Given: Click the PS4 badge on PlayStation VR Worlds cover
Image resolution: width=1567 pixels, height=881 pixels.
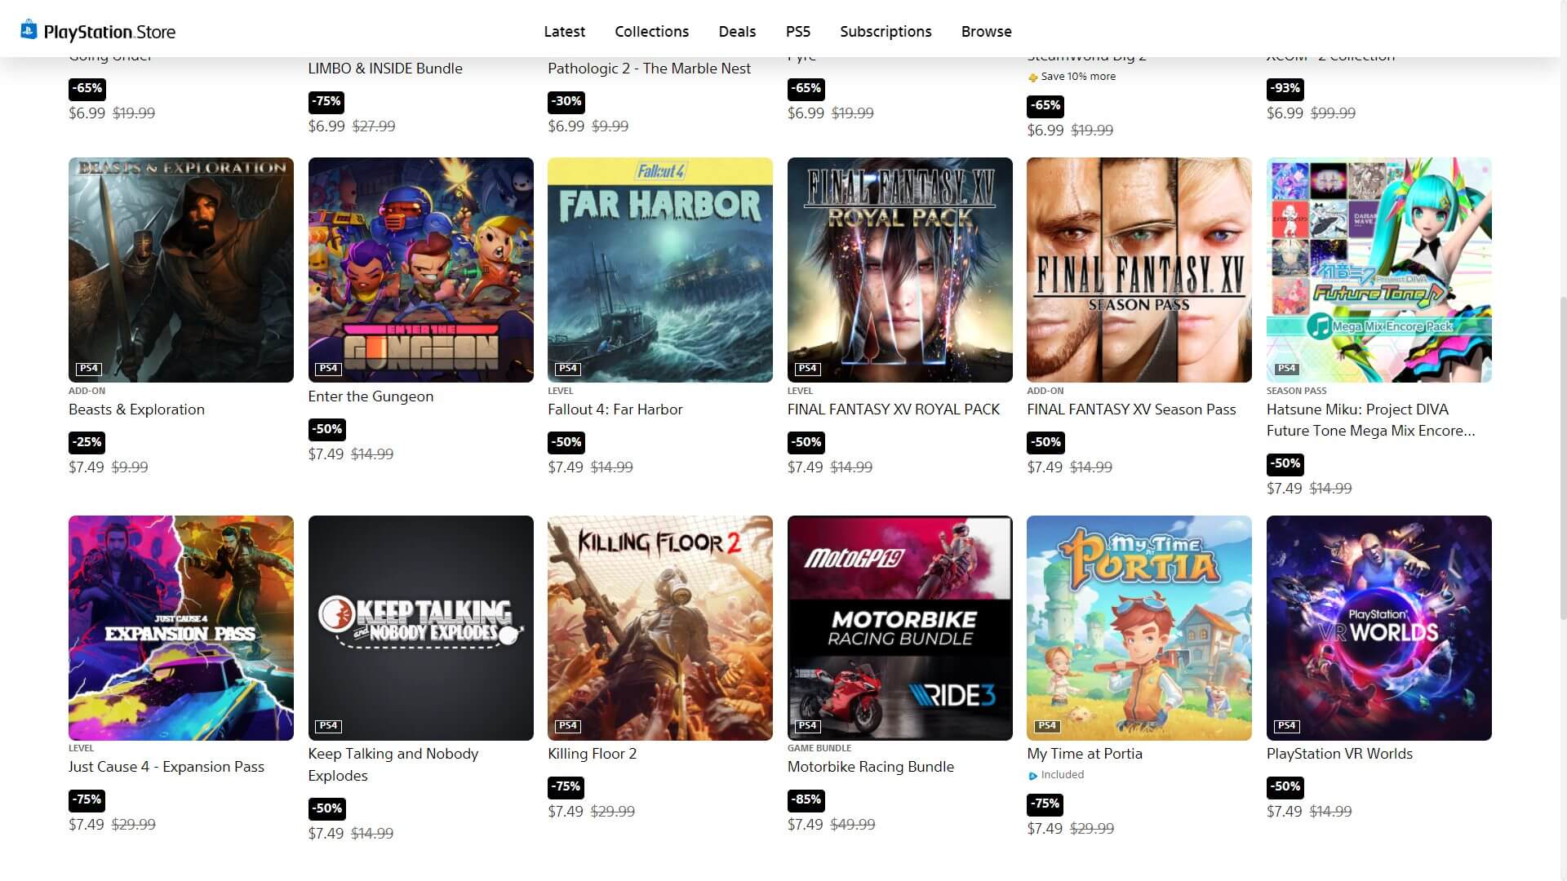Looking at the screenshot, I should click(x=1286, y=726).
